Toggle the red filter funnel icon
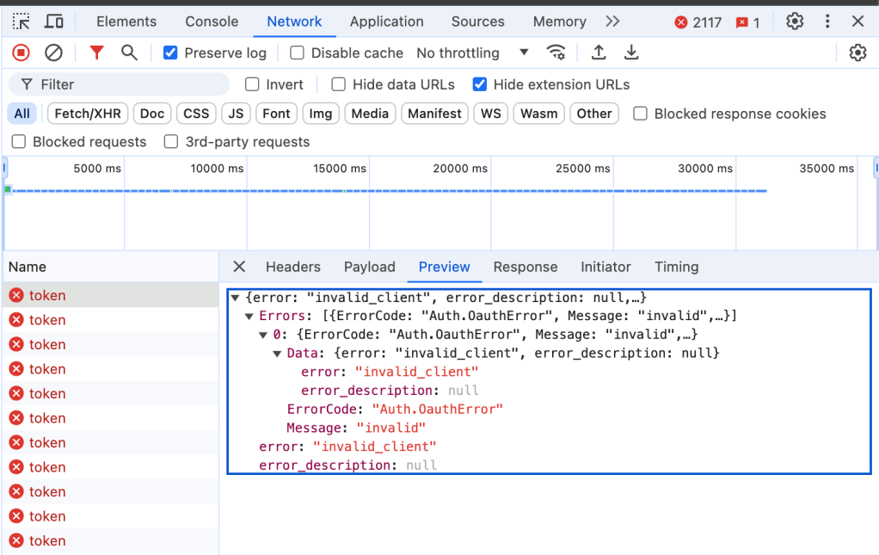 tap(96, 53)
